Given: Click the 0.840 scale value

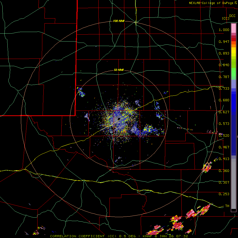Looking at the screenshot, I should coord(224,65).
